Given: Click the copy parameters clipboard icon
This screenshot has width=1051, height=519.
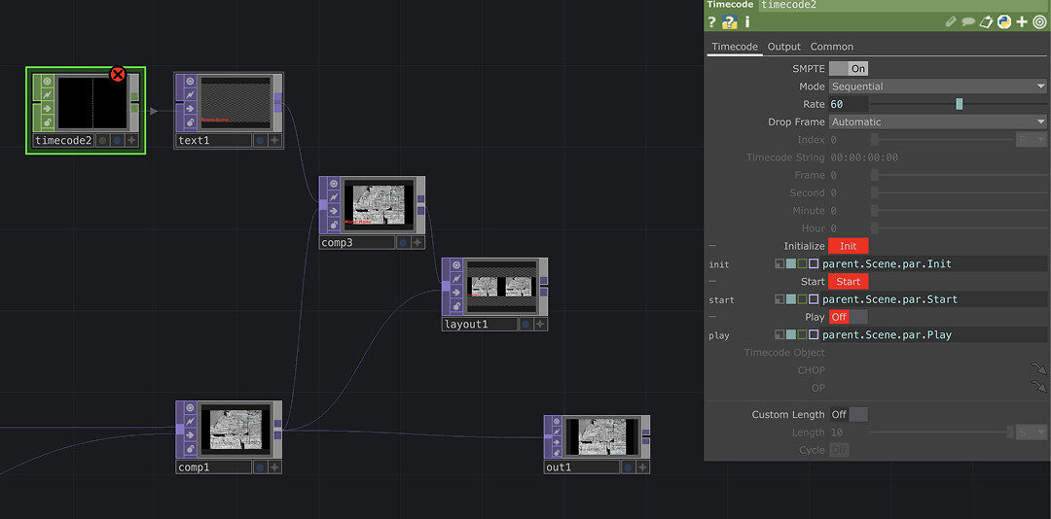Looking at the screenshot, I should [986, 22].
